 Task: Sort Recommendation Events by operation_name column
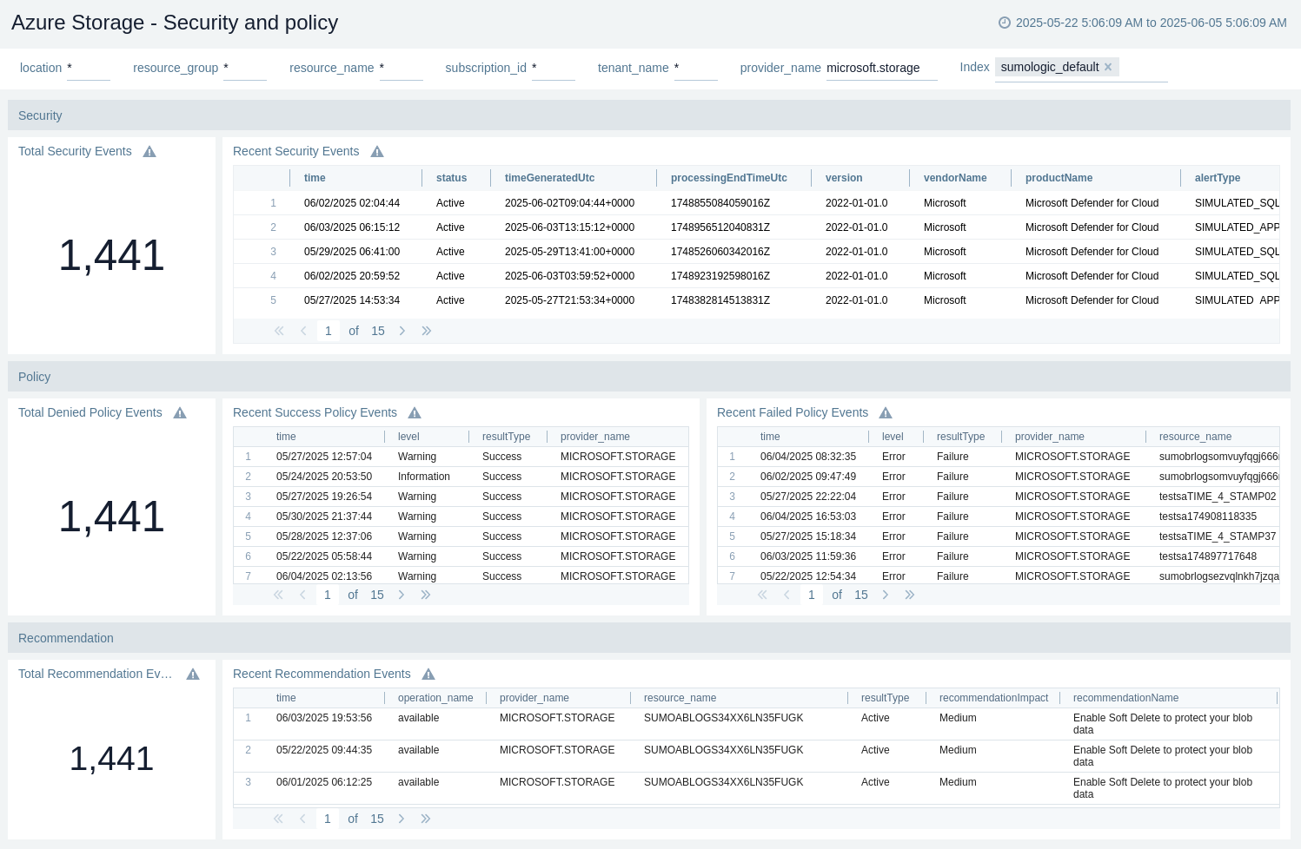pyautogui.click(x=435, y=698)
